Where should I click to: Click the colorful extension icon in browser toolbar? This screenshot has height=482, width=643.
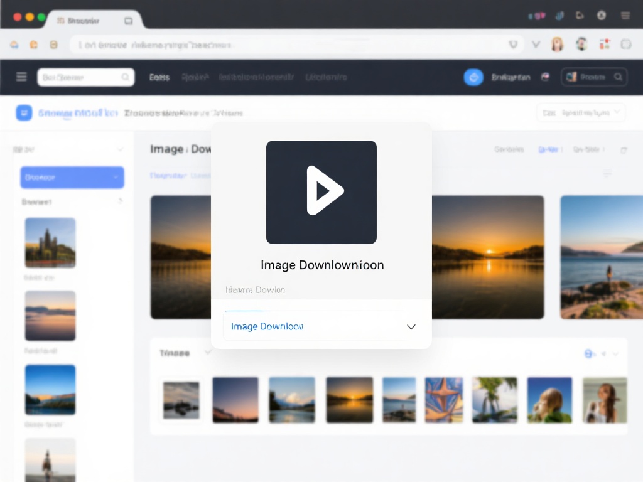605,44
